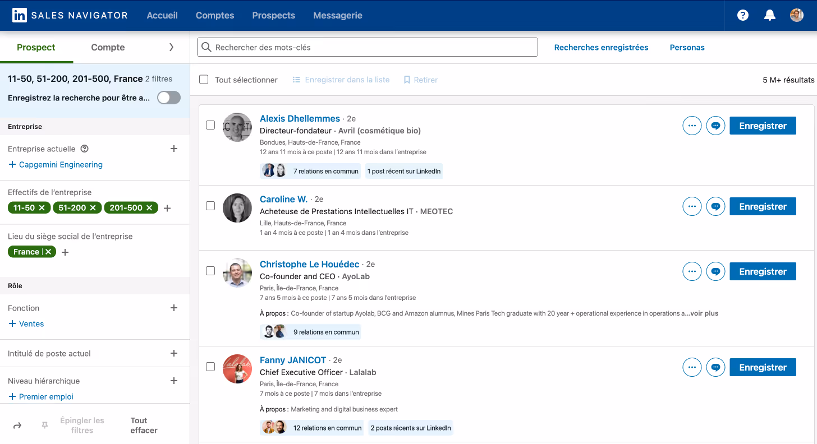The height and width of the screenshot is (444, 817).
Task: Switch to the Prospect tab
Action: pos(36,48)
